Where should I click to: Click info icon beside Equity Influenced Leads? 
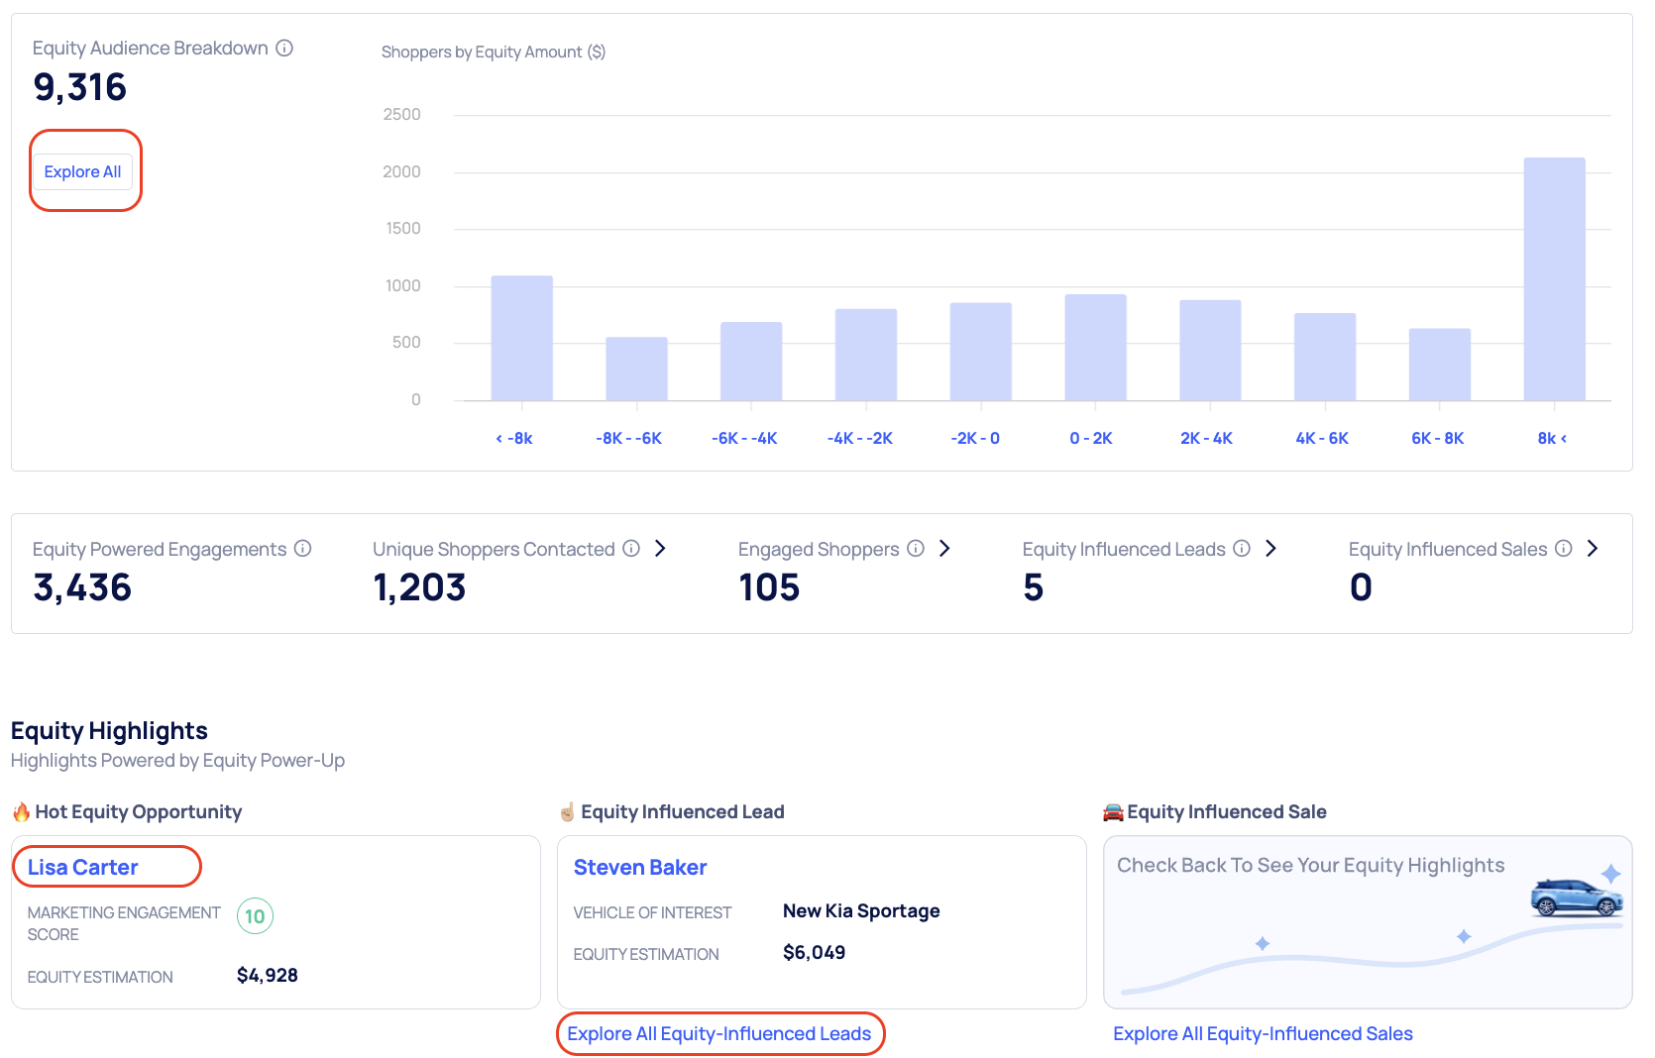1242,549
